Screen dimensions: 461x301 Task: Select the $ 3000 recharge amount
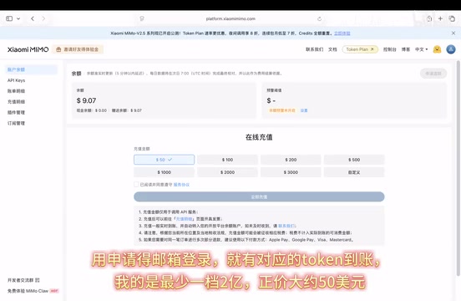pos(291,172)
